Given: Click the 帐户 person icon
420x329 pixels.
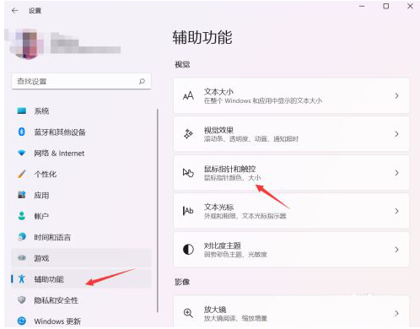Looking at the screenshot, I should (x=22, y=216).
